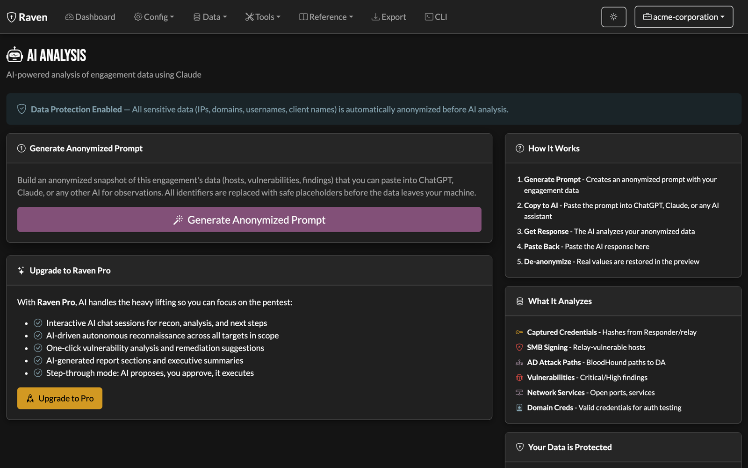Click the gauge icon in Dashboard nav item
The width and height of the screenshot is (748, 468).
pyautogui.click(x=69, y=17)
